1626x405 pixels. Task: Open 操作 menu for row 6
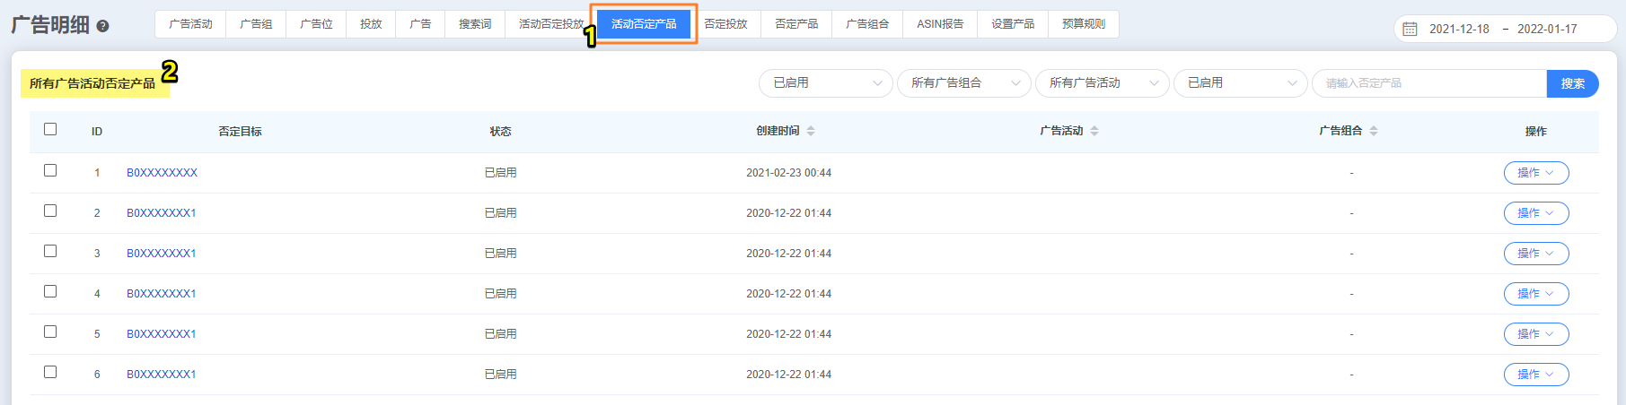click(1535, 375)
